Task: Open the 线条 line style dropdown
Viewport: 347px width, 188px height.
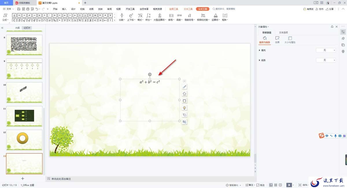Action: [326, 60]
